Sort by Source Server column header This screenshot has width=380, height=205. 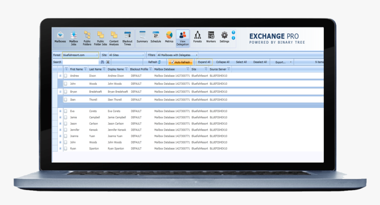(218, 69)
